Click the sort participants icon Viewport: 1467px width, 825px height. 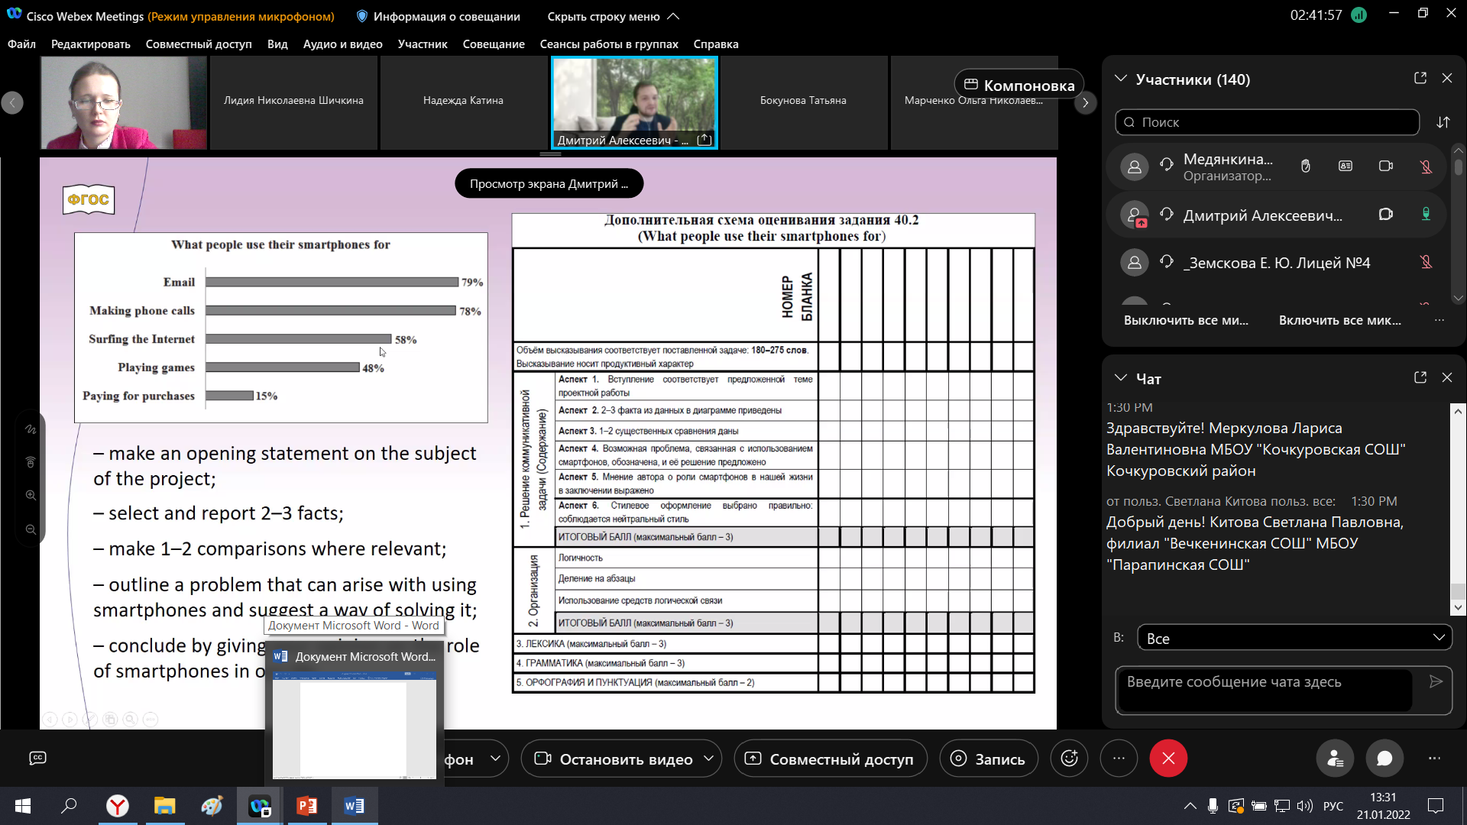click(1443, 122)
